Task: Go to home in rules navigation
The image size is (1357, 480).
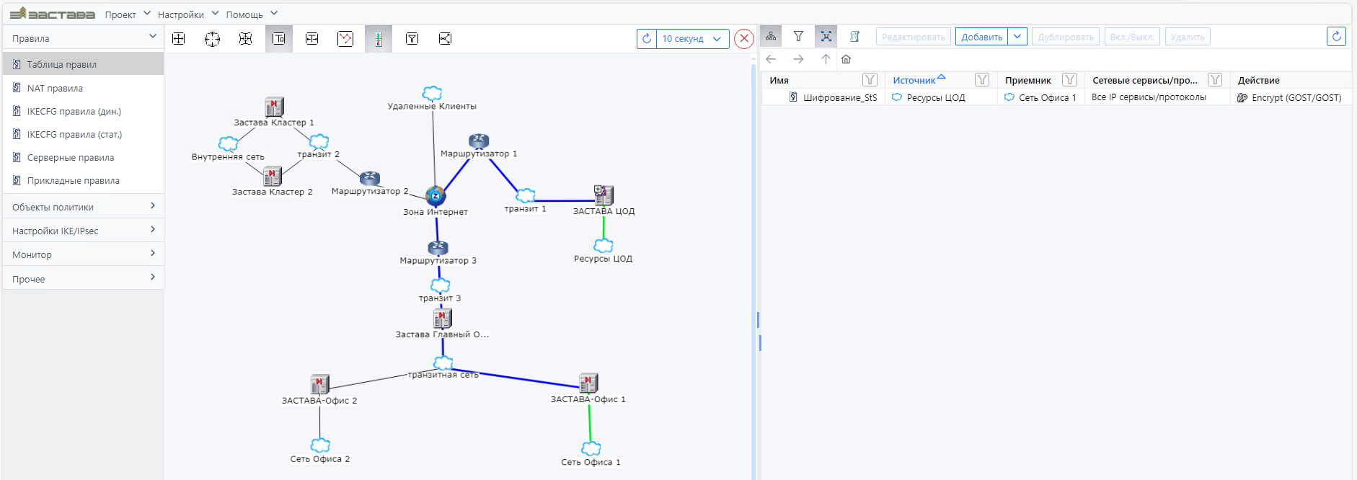Action: point(847,59)
